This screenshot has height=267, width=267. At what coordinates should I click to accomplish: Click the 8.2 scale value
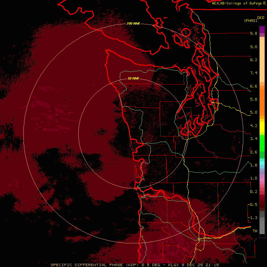tap(254, 60)
